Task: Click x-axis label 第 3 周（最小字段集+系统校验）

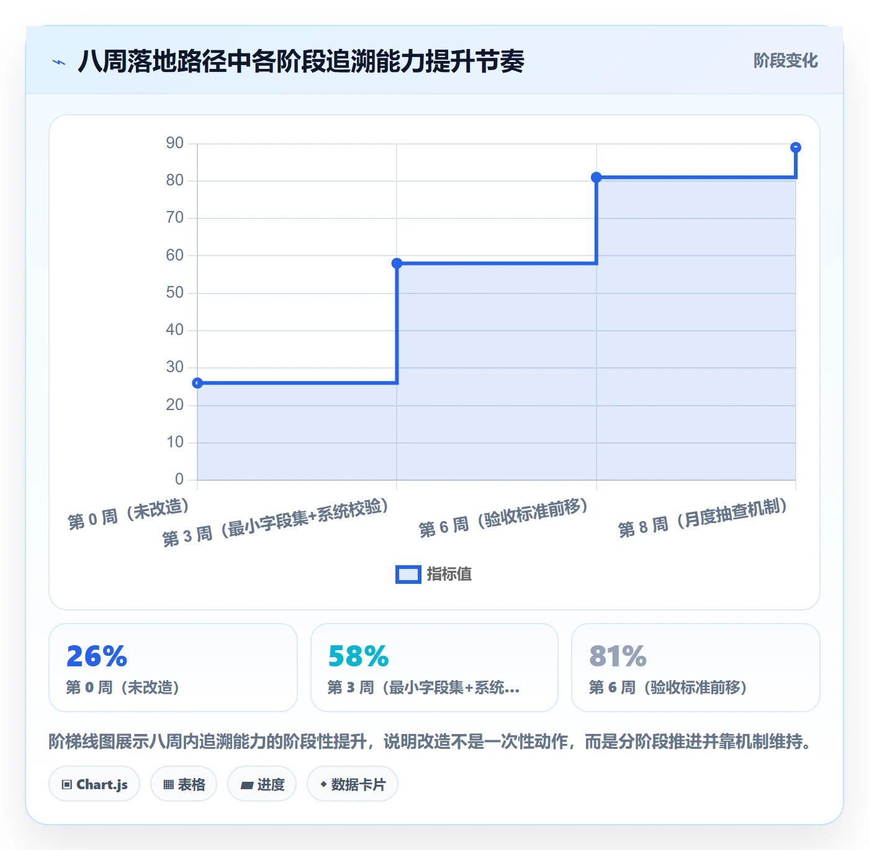Action: coord(276,522)
